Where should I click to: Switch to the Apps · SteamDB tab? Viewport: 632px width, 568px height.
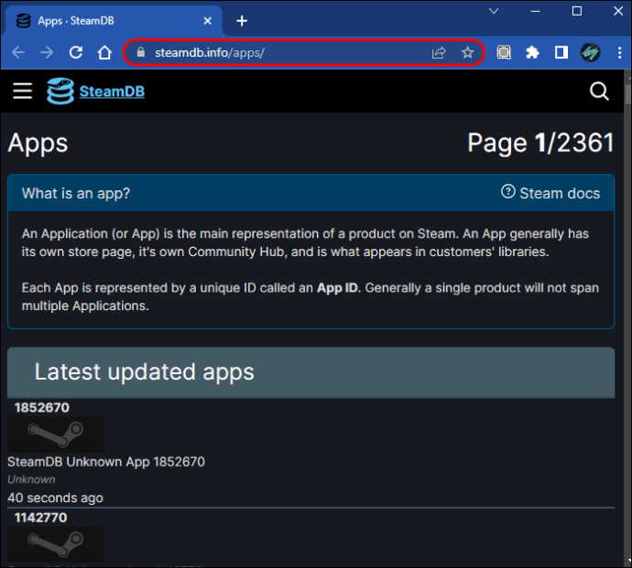(x=114, y=20)
